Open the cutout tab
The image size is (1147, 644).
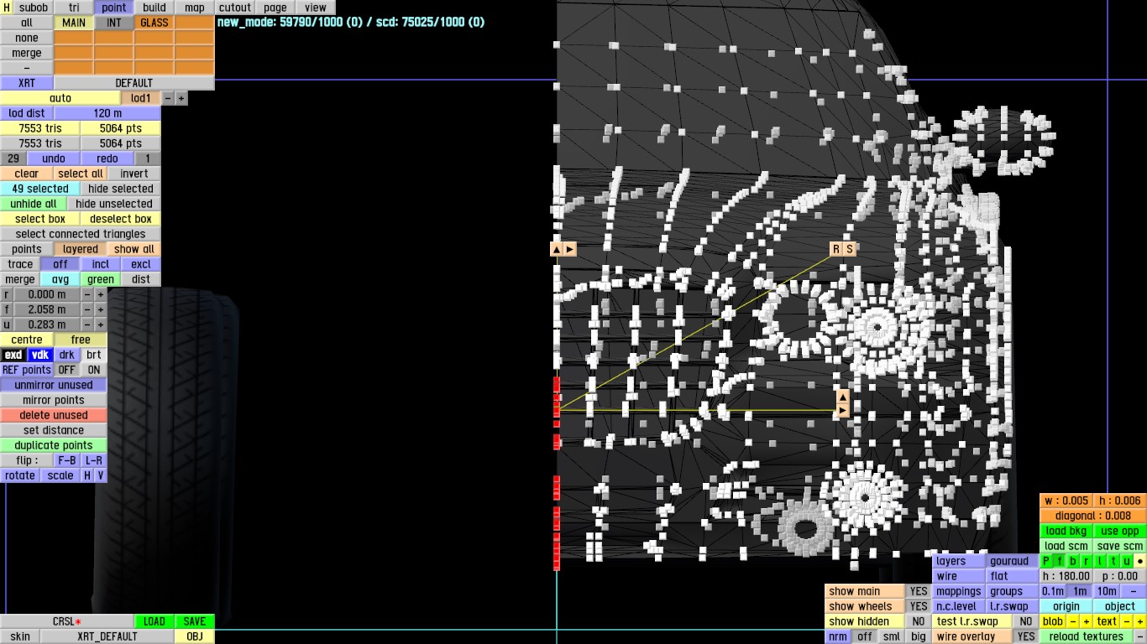click(235, 8)
